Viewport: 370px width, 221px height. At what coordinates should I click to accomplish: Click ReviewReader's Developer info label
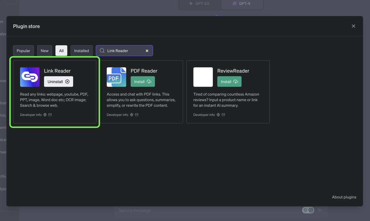[x=204, y=115]
